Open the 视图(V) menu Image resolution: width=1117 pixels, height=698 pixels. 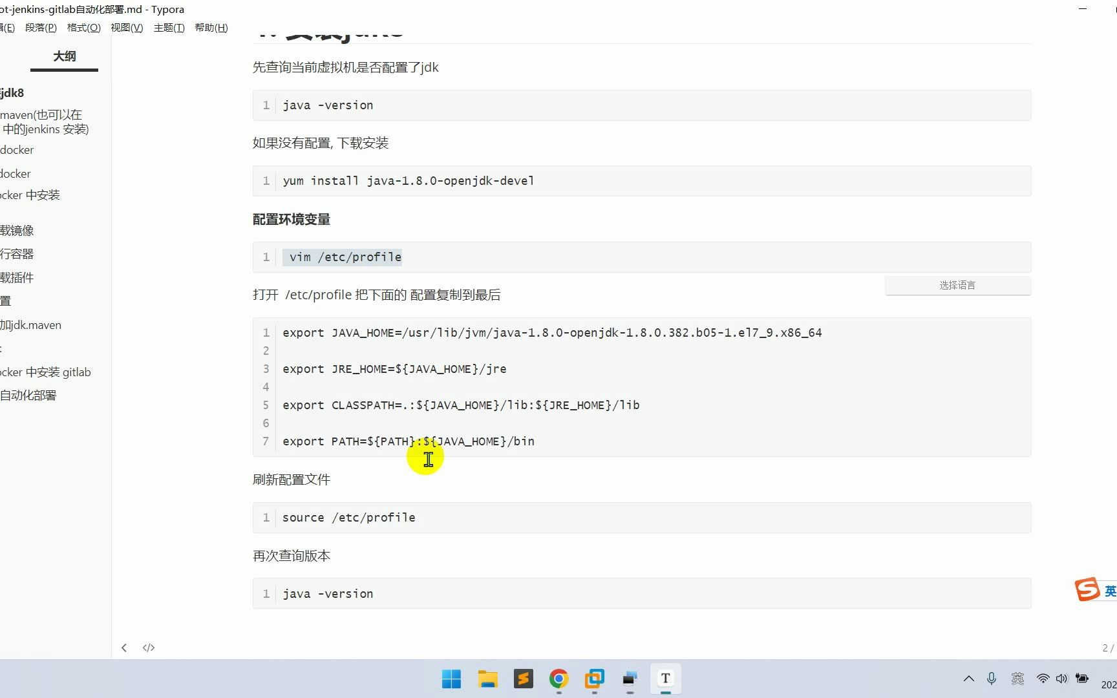coord(127,28)
